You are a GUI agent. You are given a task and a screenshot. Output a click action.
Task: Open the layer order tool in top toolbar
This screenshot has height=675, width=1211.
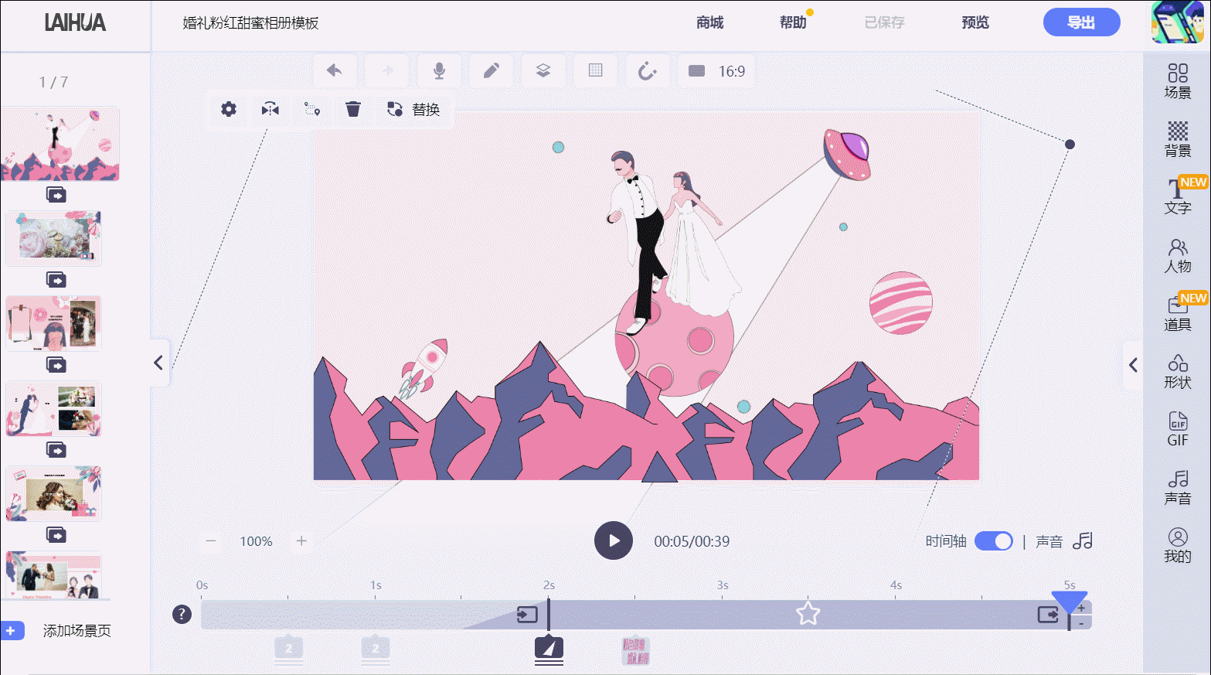pos(543,70)
